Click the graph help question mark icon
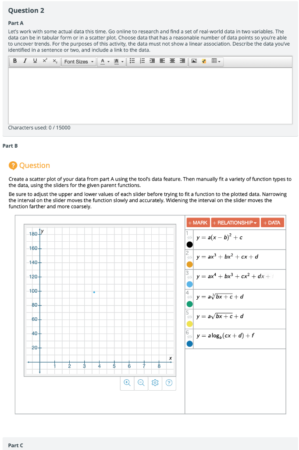299x450 pixels. coord(169,383)
